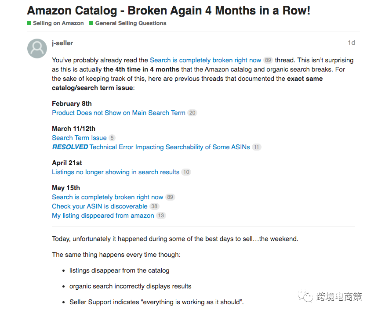Open 'RESOLVED Technical Error Impacting Searchability' link
The image size is (374, 313).
point(151,147)
